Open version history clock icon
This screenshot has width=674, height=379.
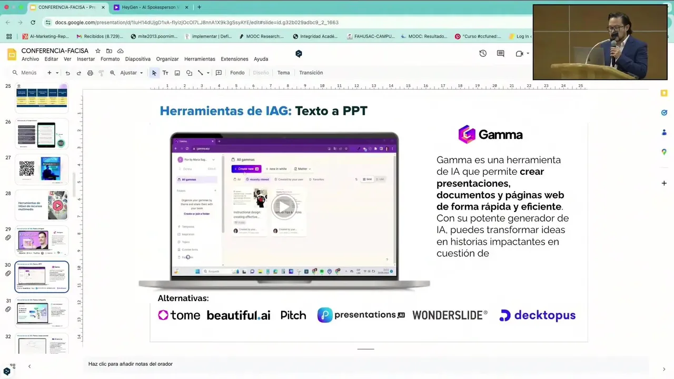click(x=483, y=53)
